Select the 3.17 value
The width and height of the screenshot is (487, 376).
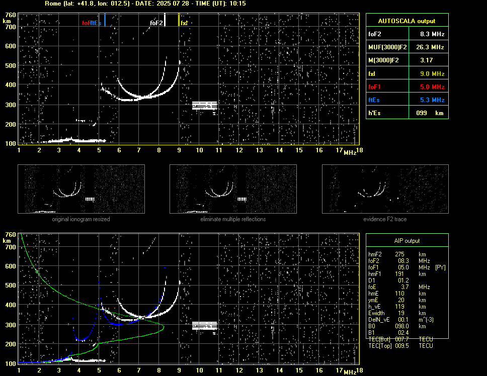point(427,60)
